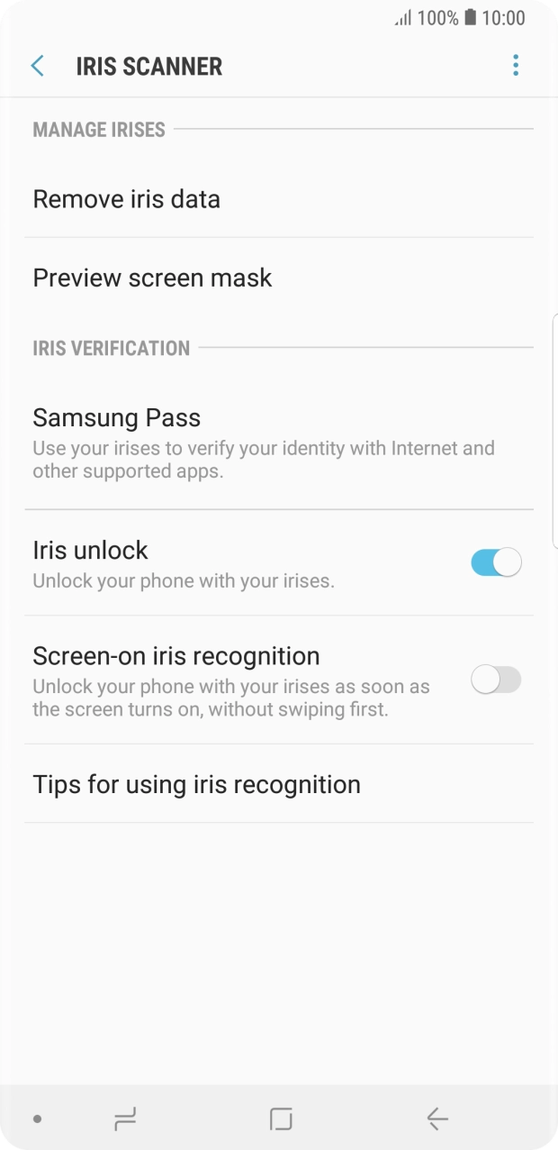
Task: Open Tips for using iris recognition
Action: (x=279, y=784)
